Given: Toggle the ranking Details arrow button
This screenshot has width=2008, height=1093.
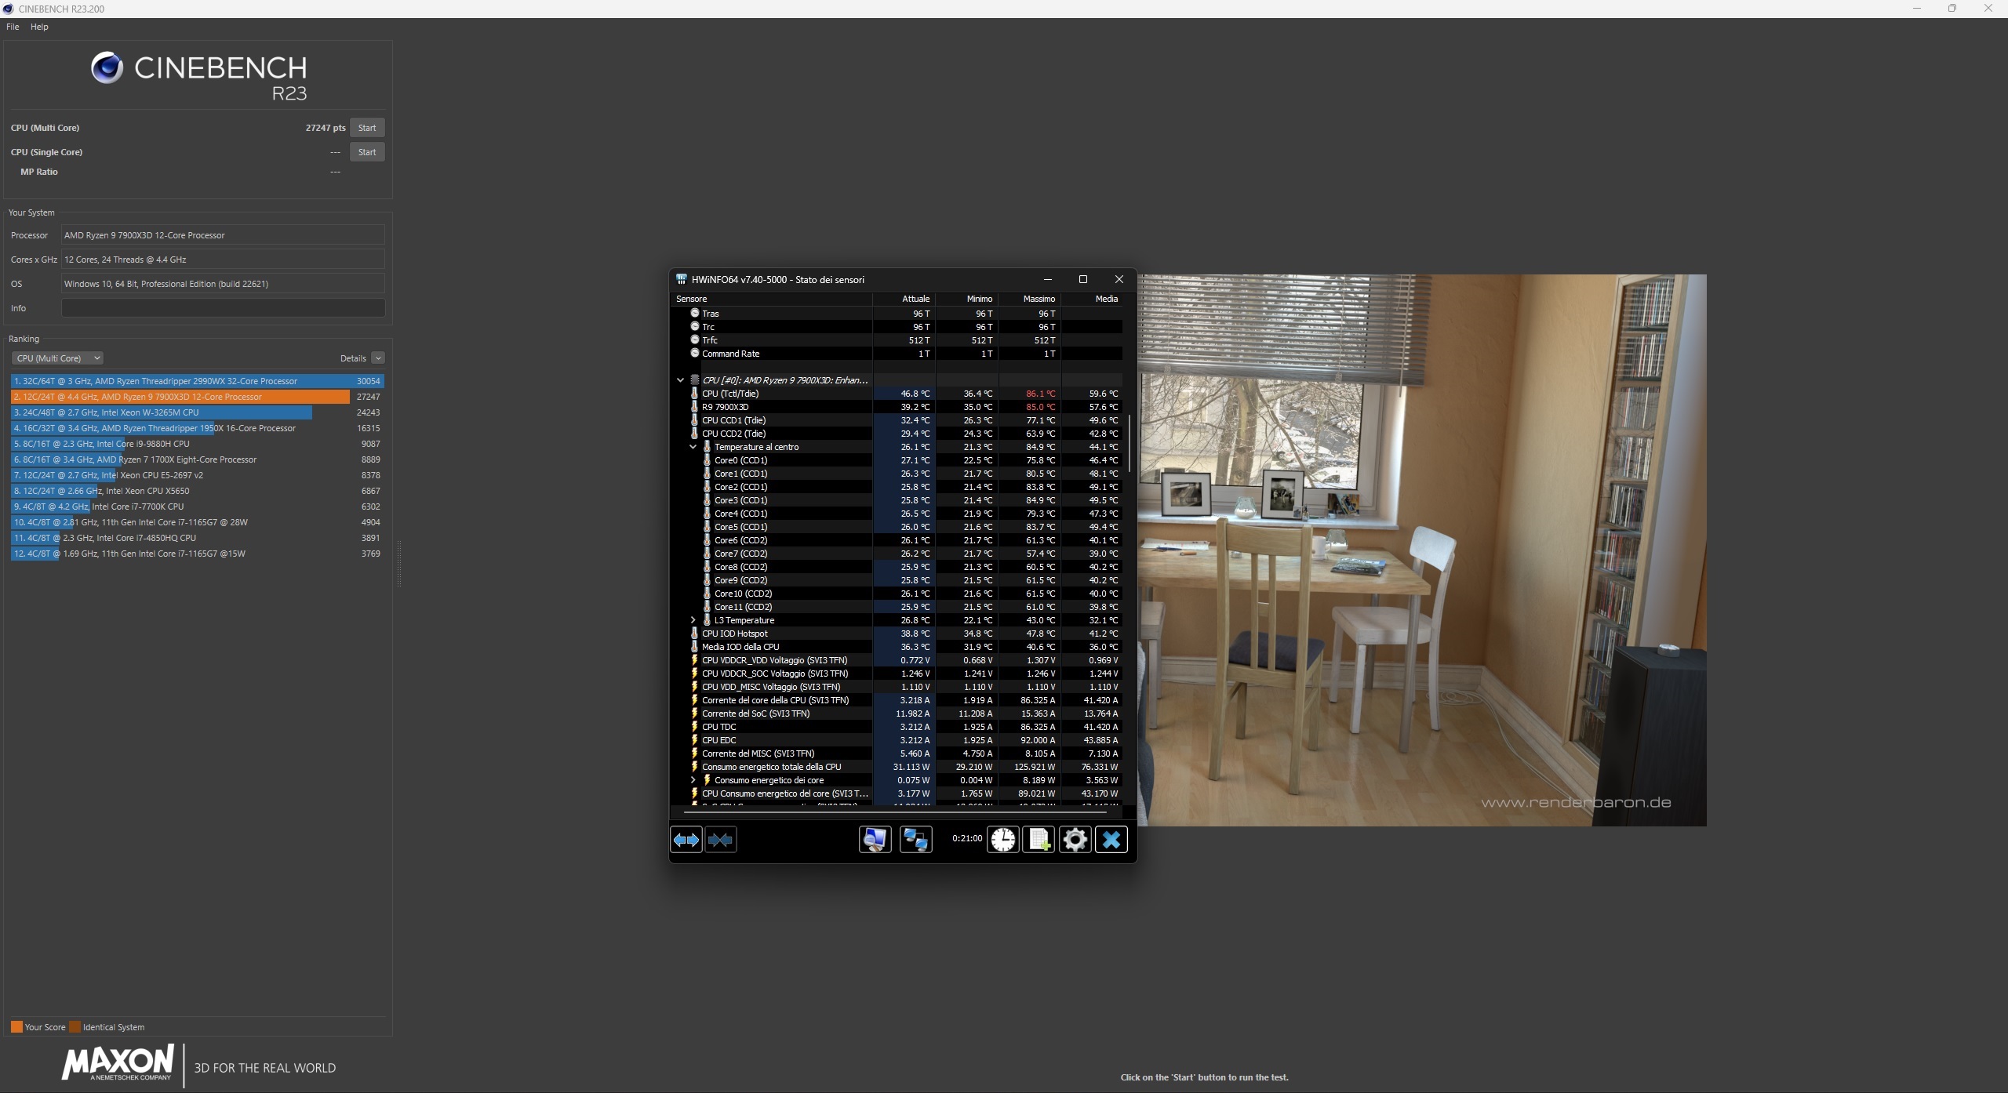Looking at the screenshot, I should [378, 358].
